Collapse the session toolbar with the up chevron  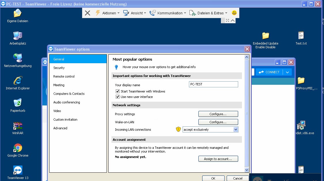(233, 20)
